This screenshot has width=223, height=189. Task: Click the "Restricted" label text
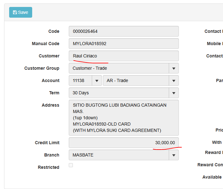(x=48, y=167)
